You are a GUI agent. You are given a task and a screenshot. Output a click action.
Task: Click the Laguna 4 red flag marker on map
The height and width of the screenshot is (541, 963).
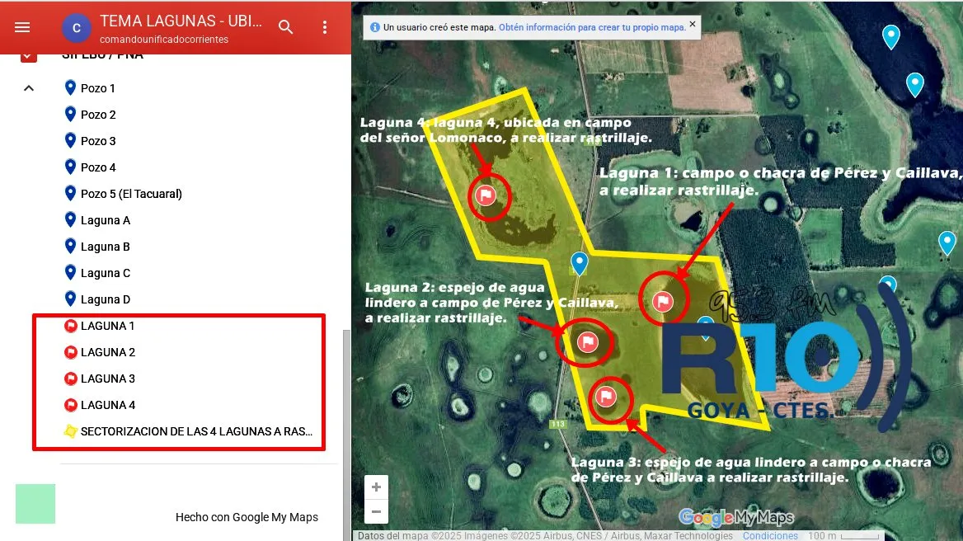coord(486,195)
